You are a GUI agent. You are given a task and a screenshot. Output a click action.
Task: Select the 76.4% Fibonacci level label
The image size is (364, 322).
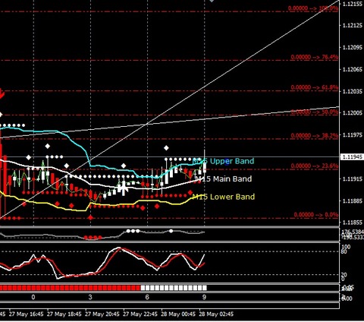tap(314, 57)
